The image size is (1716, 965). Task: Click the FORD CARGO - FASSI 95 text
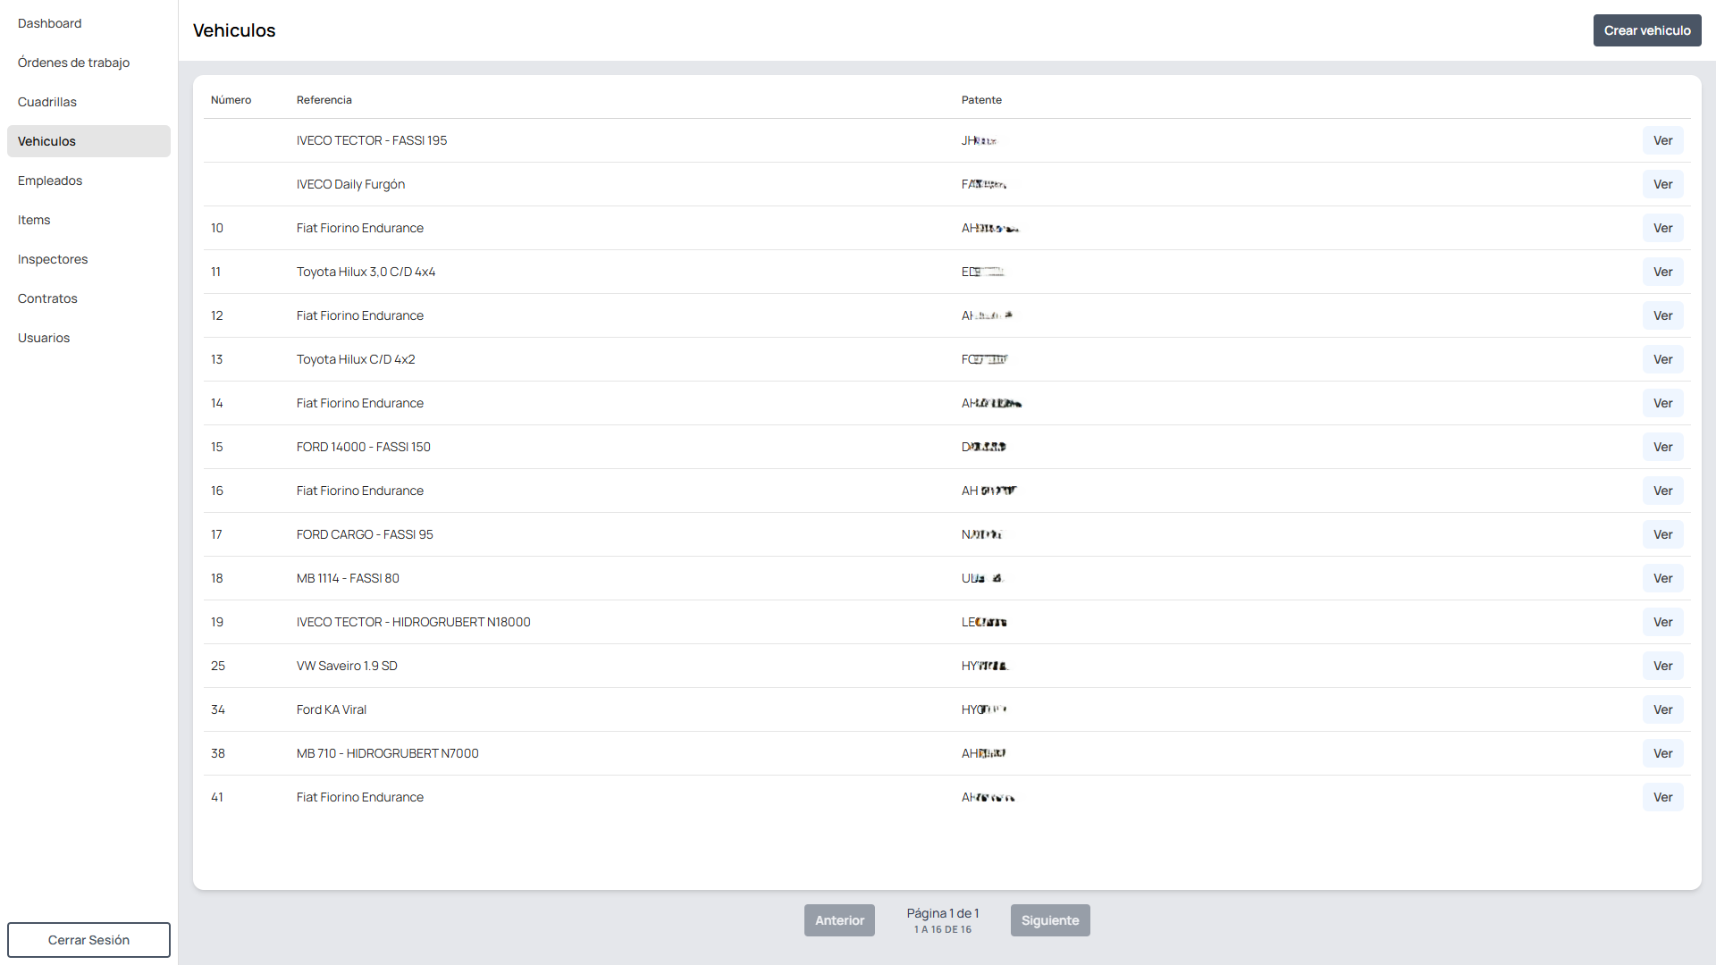click(x=365, y=534)
